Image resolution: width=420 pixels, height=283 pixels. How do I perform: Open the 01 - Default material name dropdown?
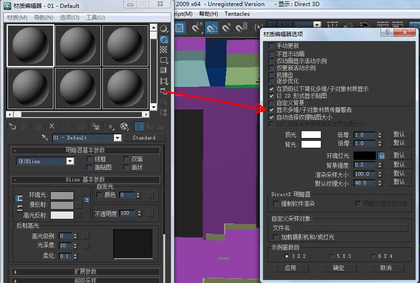(x=117, y=138)
